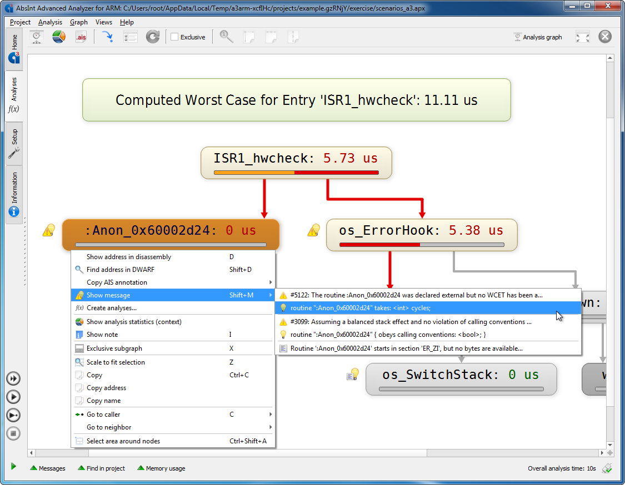This screenshot has height=485, width=625.
Task: Click the list view toolbar icon
Action: [x=130, y=37]
